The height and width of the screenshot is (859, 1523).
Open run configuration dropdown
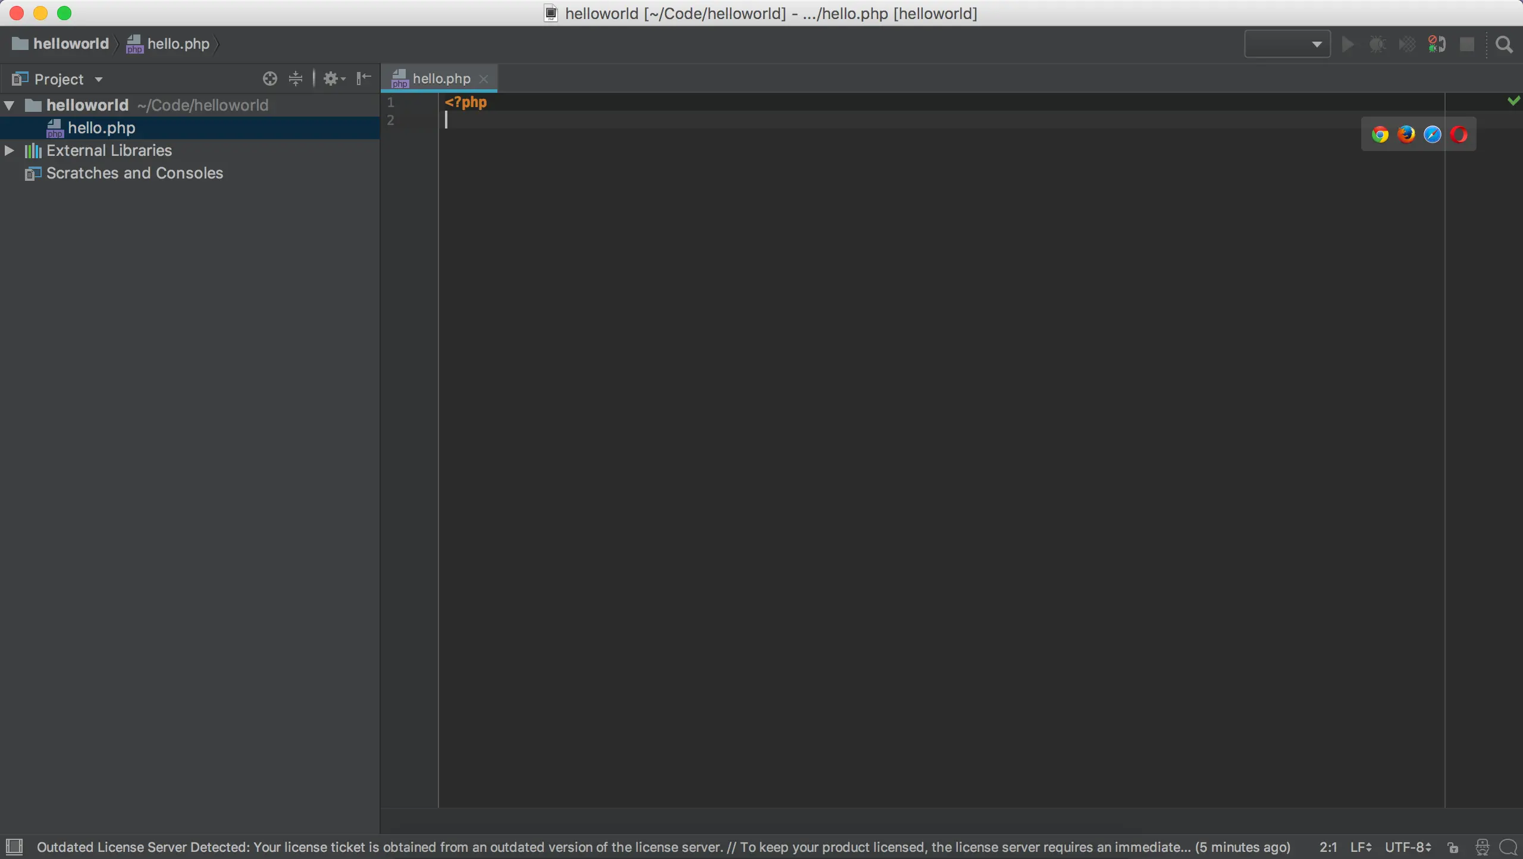1287,45
